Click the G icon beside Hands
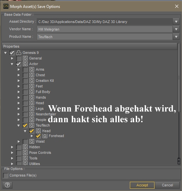Viewport: 182px width, 191px height. 32,97
